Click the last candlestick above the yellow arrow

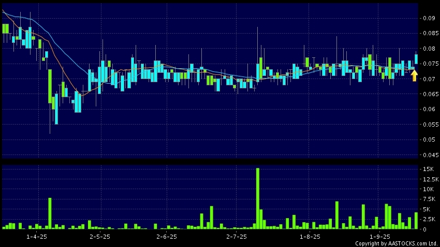(416, 59)
